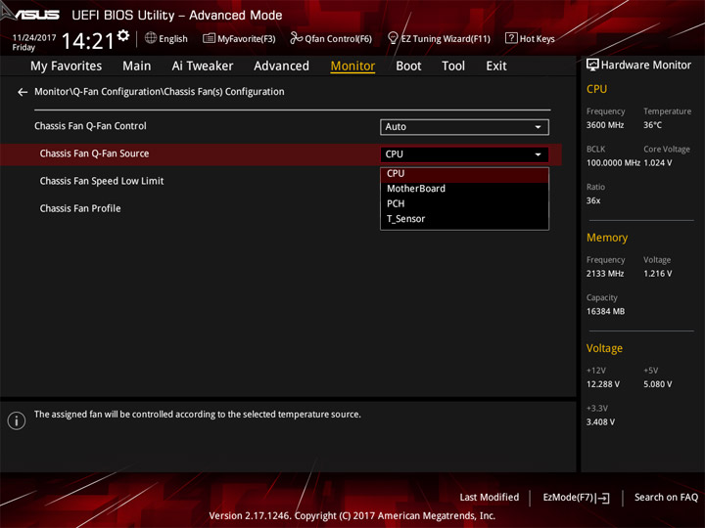
Task: Switch to the Main tab
Action: tap(137, 66)
